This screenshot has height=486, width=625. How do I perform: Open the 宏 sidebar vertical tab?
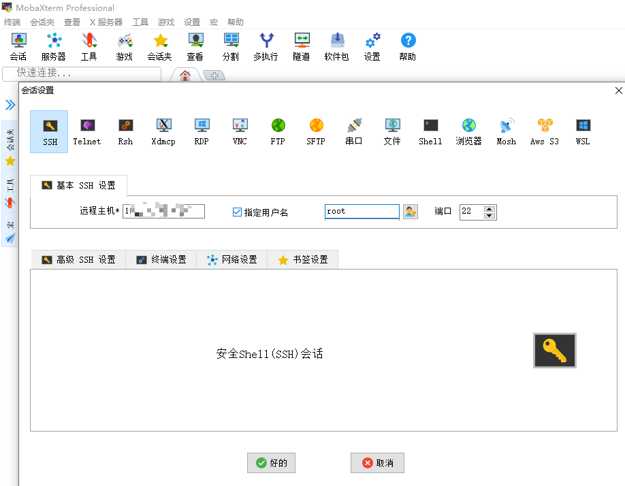click(x=10, y=230)
